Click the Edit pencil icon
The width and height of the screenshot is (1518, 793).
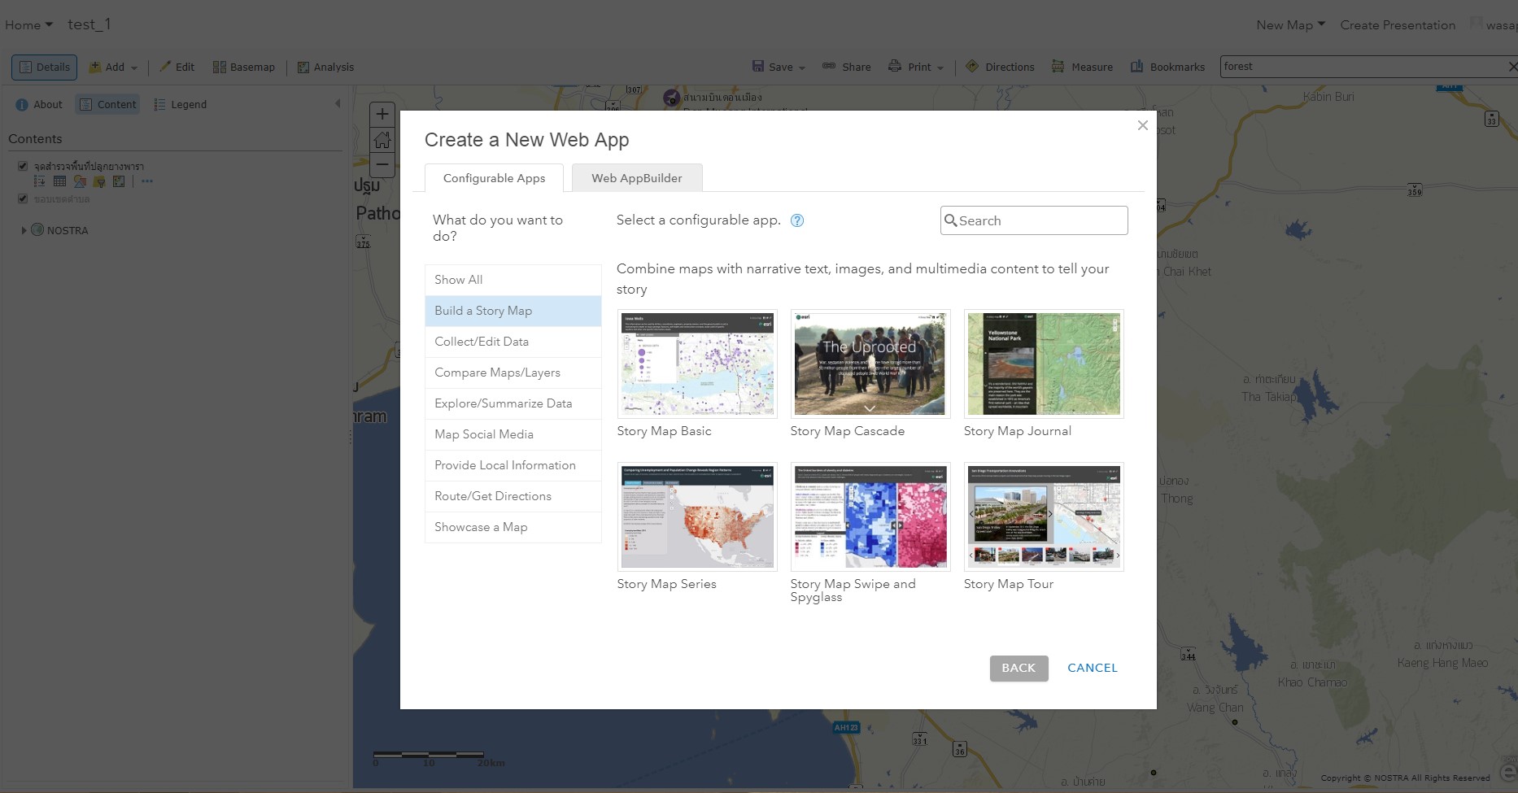tap(165, 67)
